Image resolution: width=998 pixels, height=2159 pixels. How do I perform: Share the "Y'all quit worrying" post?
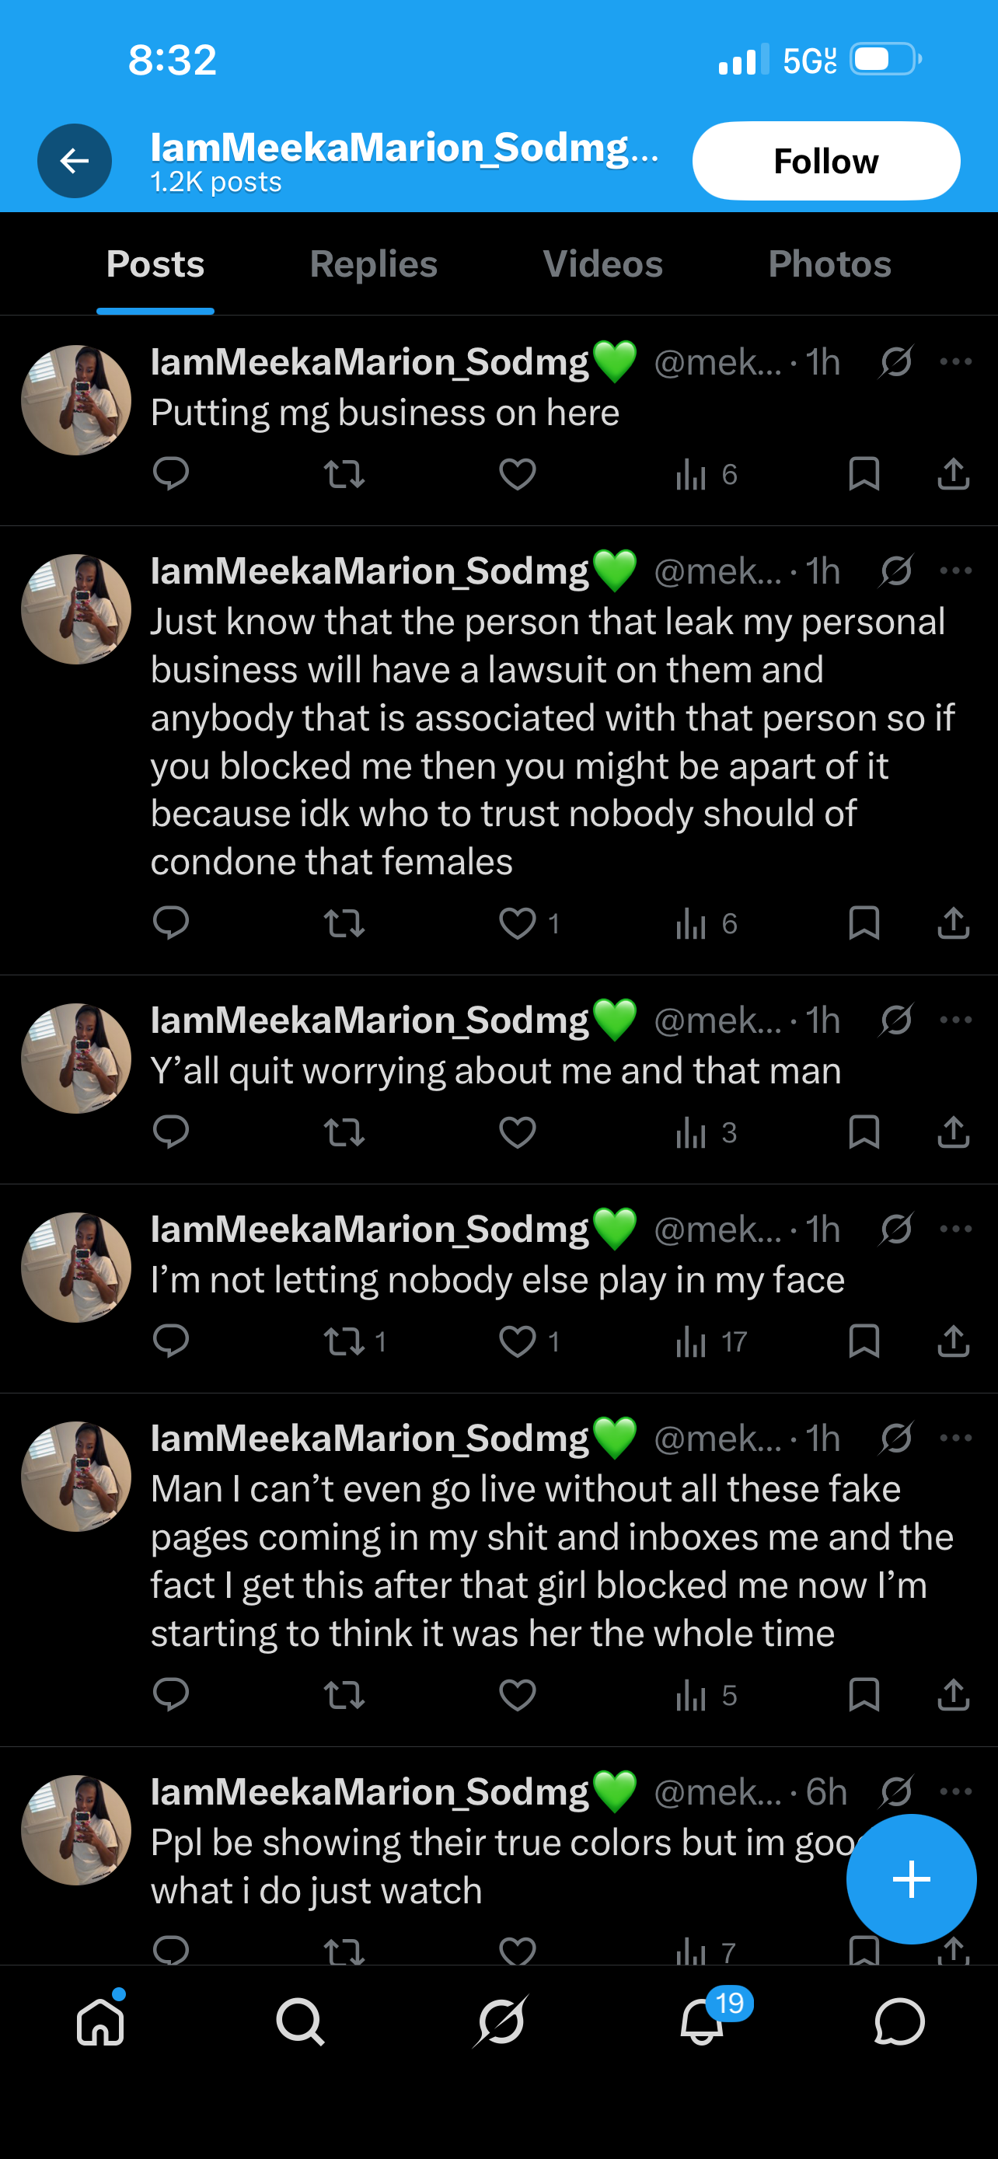coord(953,1132)
